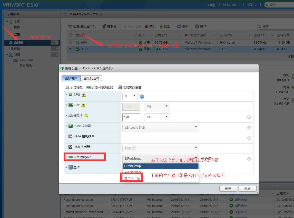Click the add other device icon
This screenshot has width=294, height=218.
[x=120, y=87]
